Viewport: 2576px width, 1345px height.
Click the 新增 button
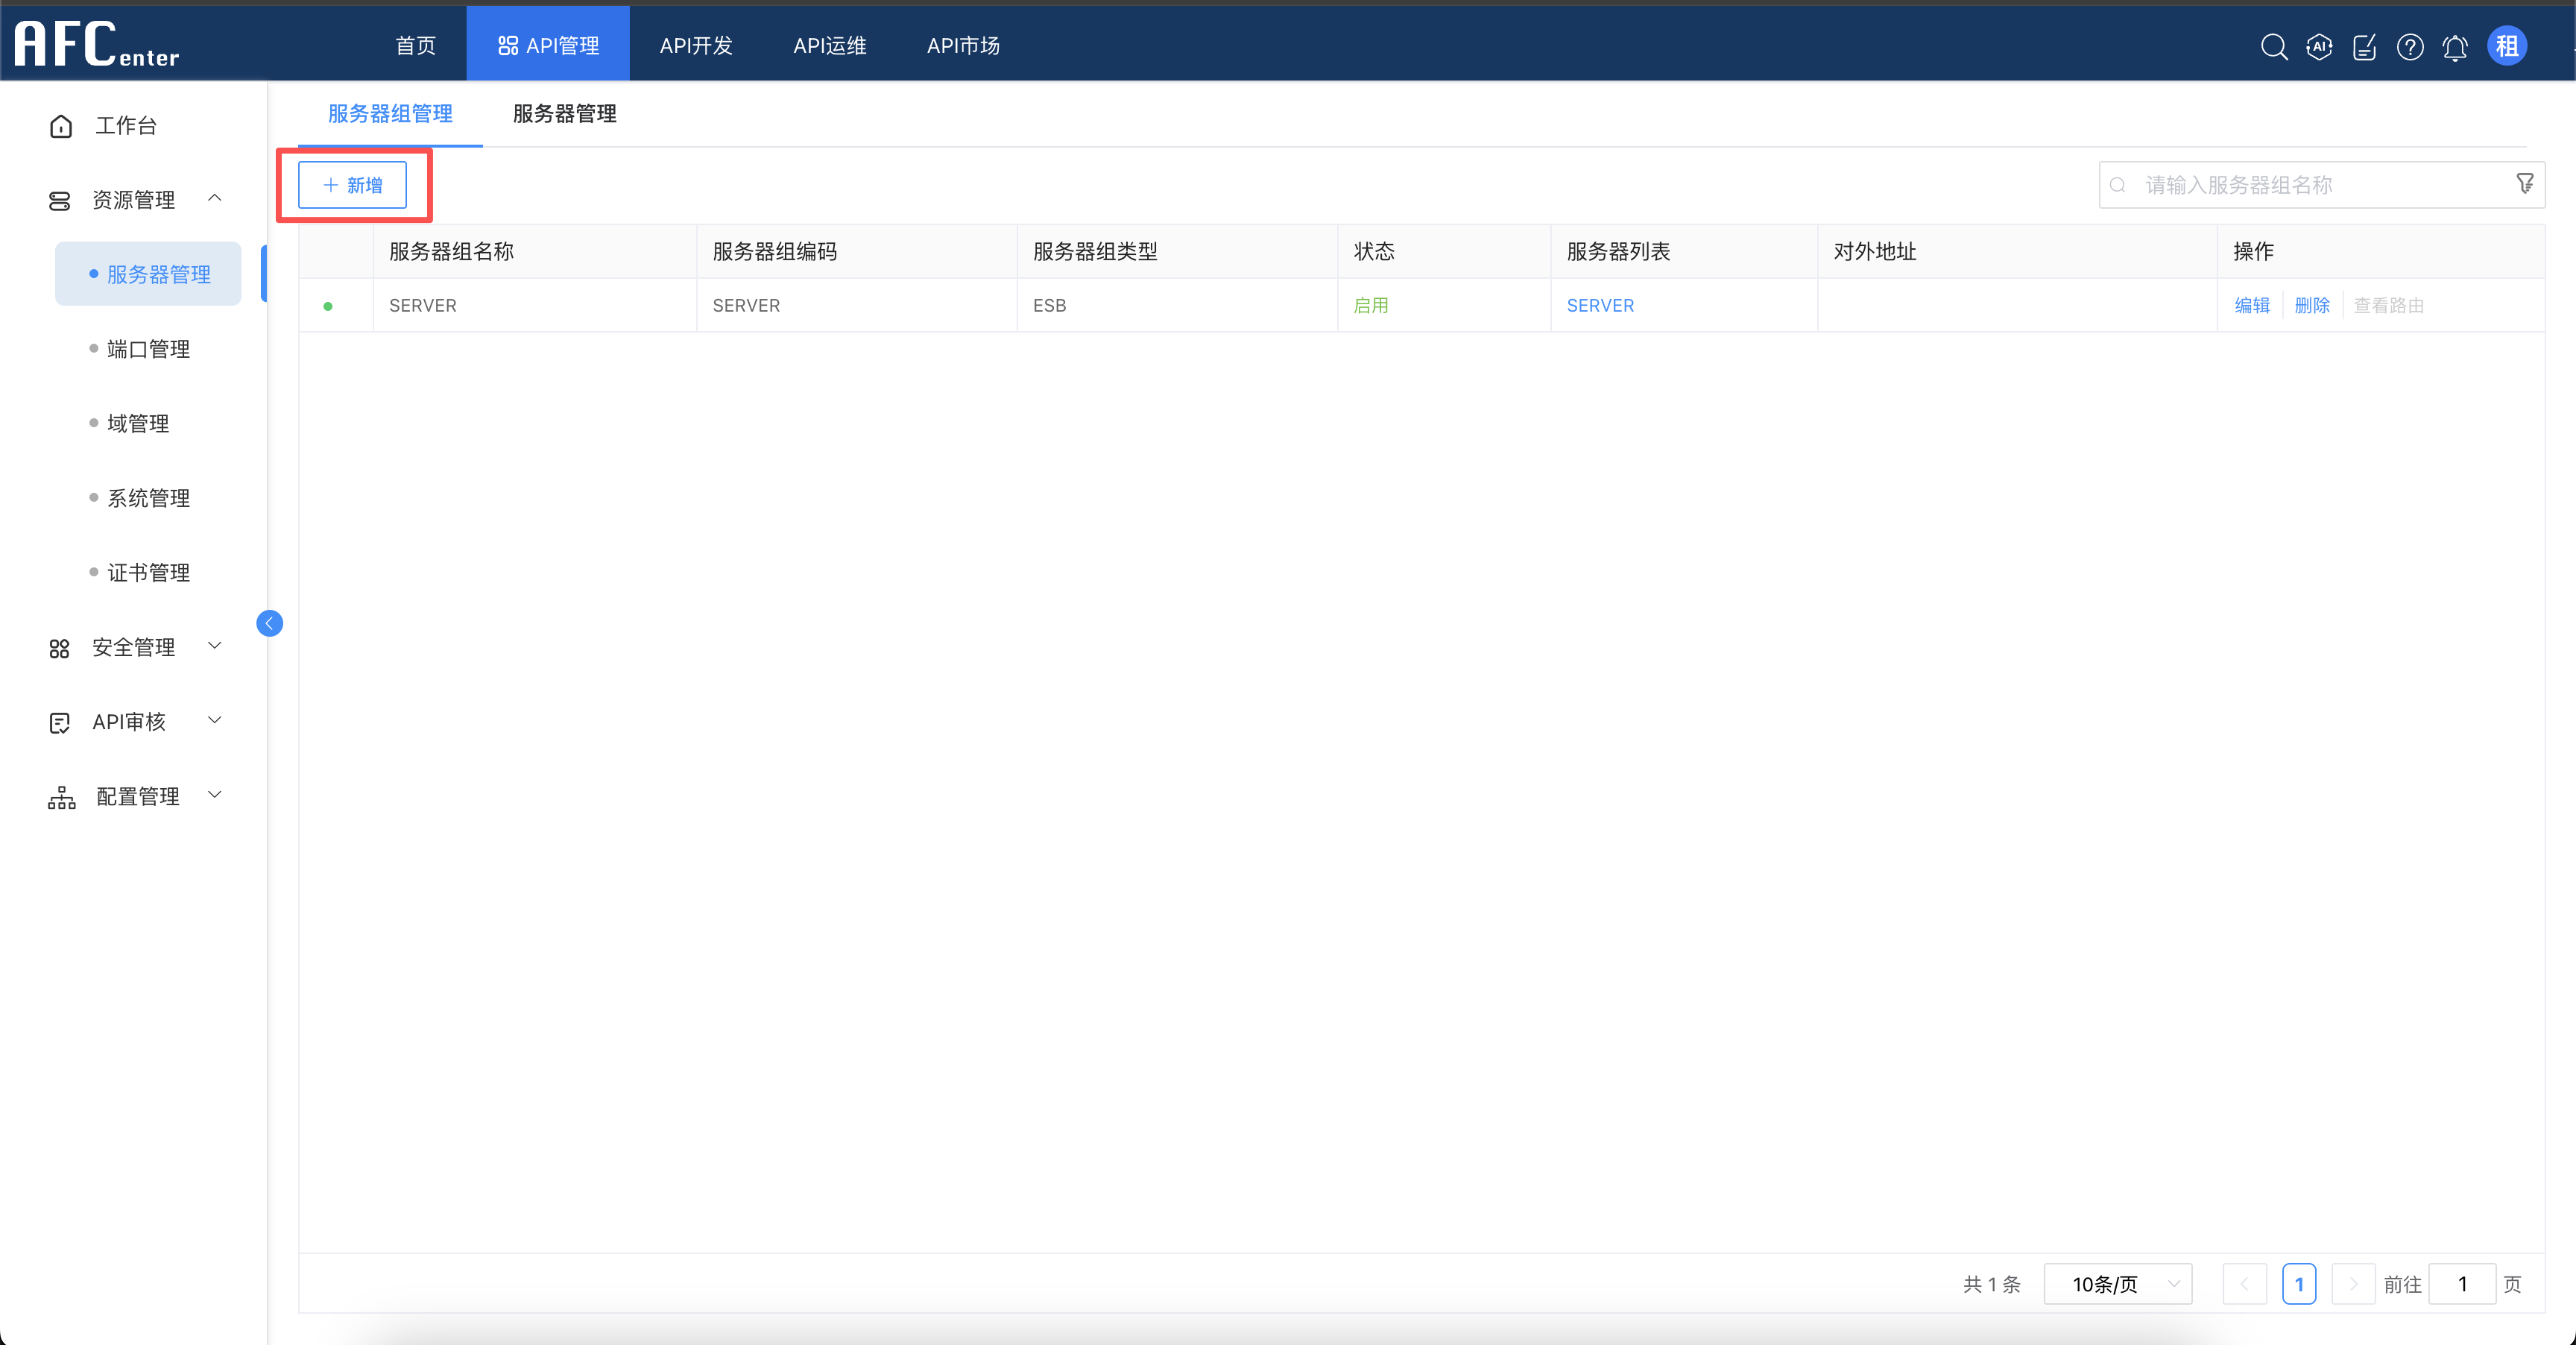(x=352, y=185)
